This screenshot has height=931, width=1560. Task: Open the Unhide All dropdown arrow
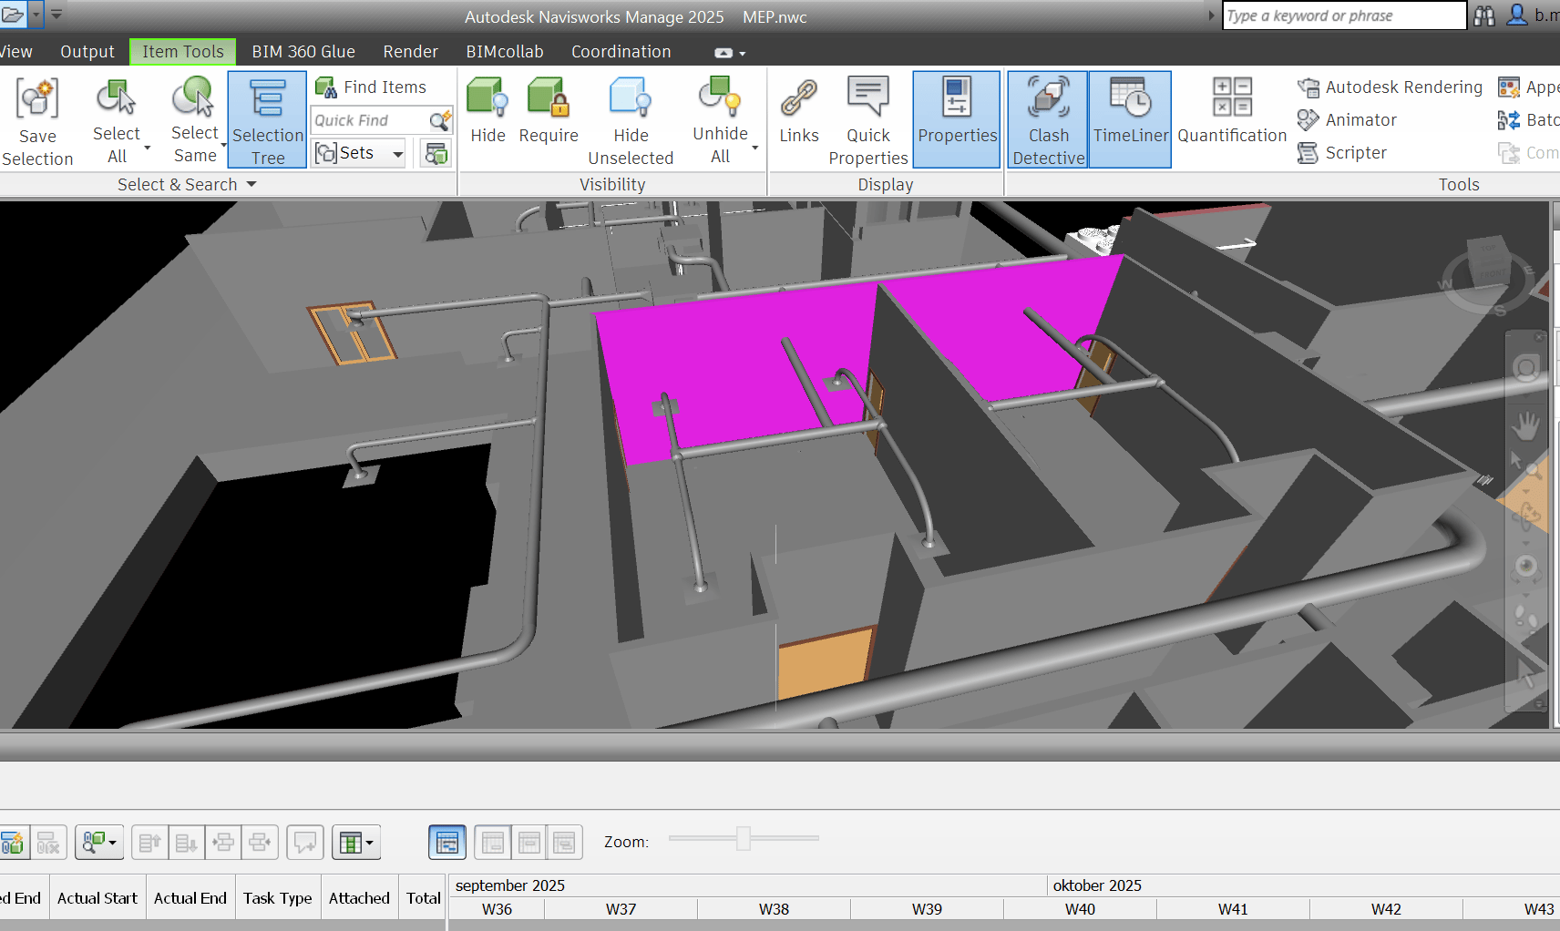[754, 148]
